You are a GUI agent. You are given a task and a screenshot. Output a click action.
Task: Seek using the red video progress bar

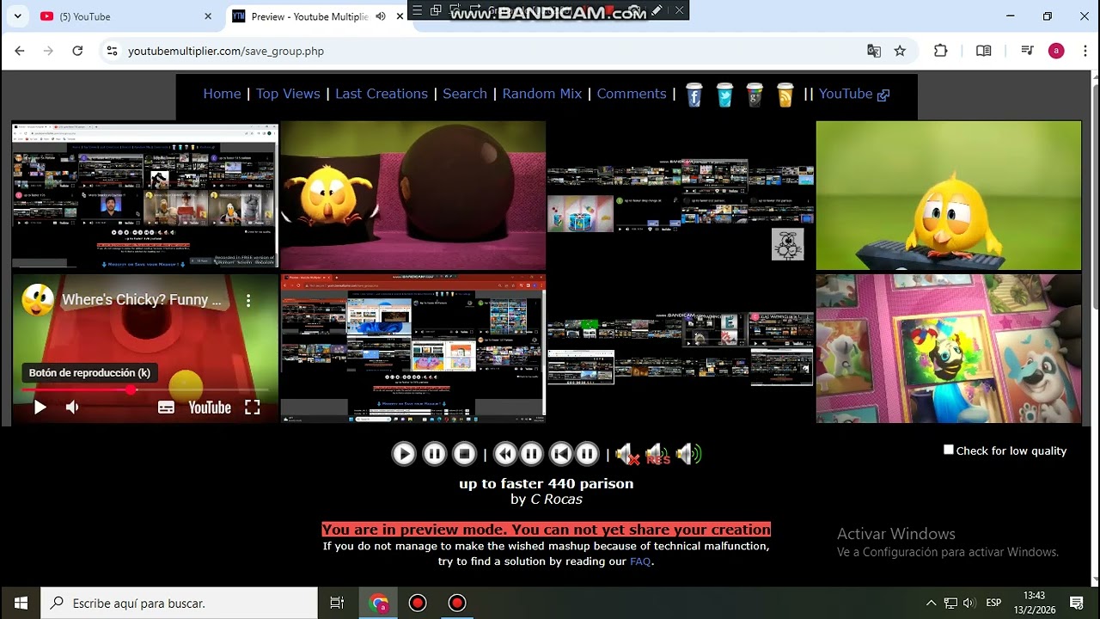[x=144, y=389]
